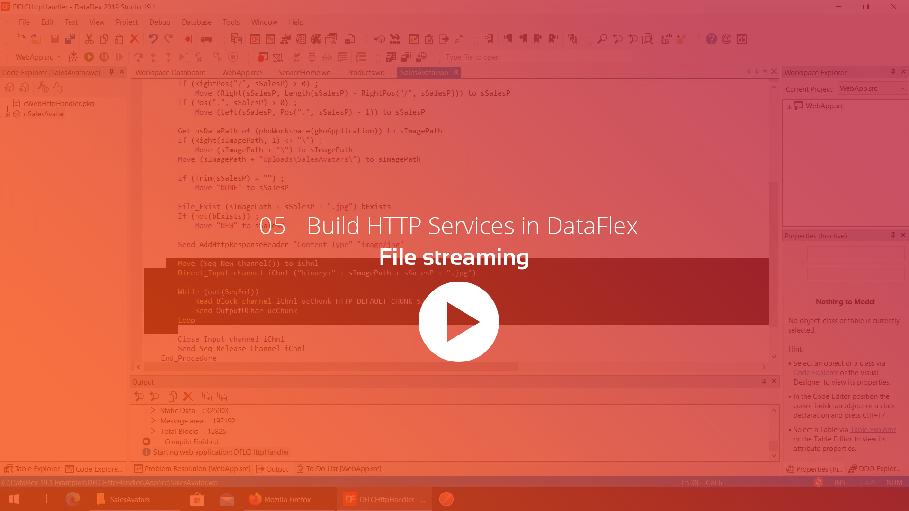Click the Cut icon
Viewport: 909px width, 511px height.
point(89,39)
